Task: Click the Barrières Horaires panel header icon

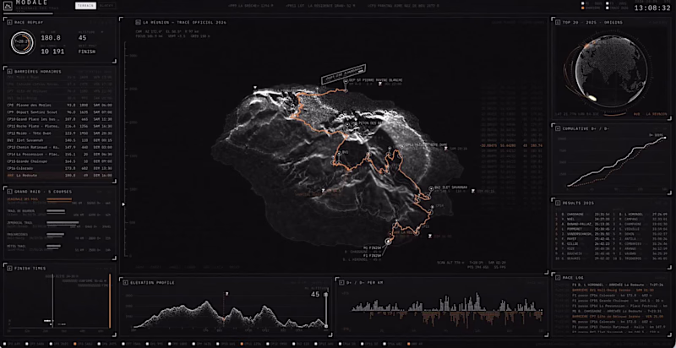Action: [10, 72]
